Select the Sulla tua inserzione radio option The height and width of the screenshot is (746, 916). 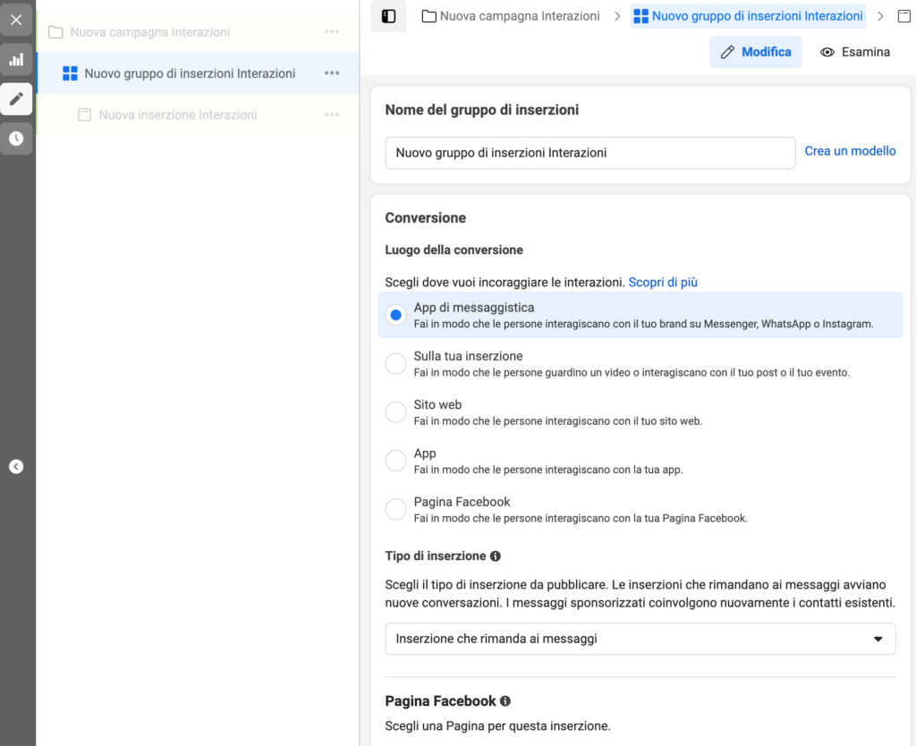395,363
